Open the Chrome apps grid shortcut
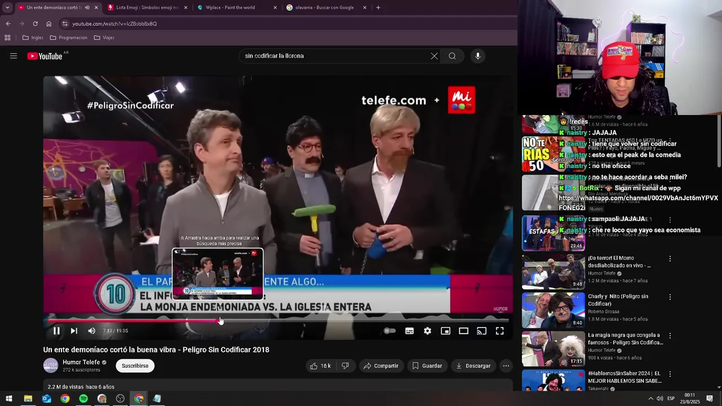Viewport: 722px width, 406px height. point(7,38)
